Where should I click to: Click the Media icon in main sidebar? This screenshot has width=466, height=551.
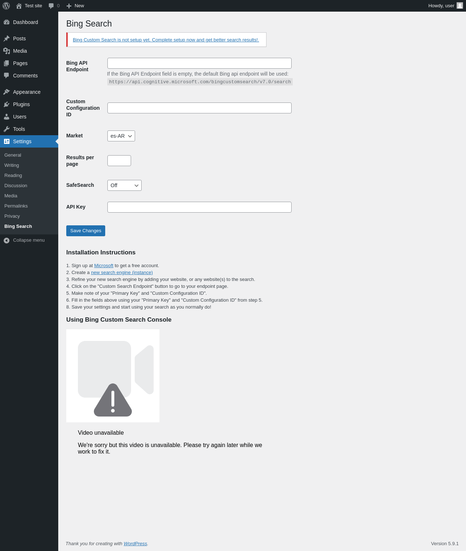(x=7, y=51)
